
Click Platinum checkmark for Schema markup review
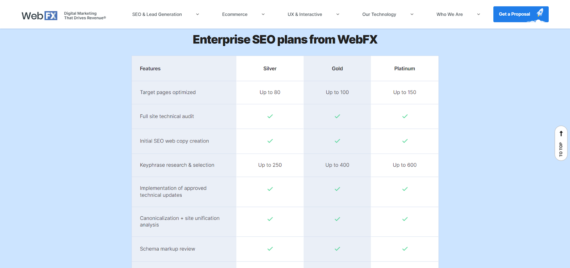[x=405, y=249]
